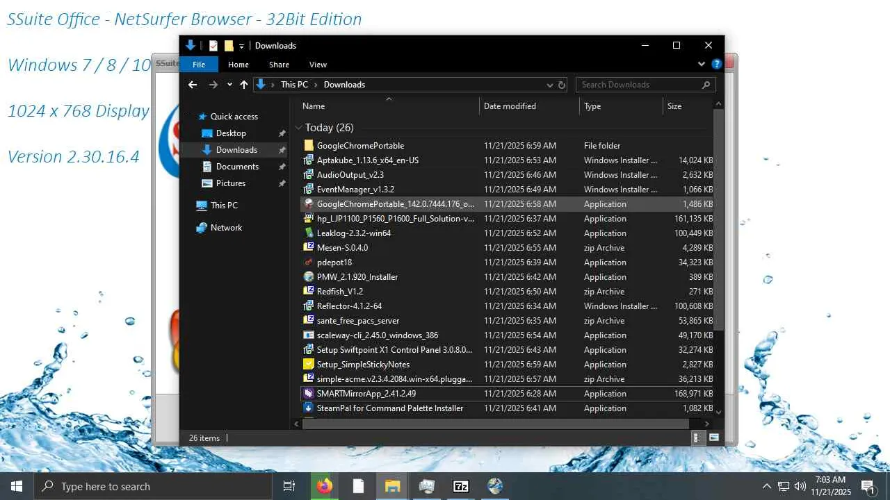Click the Properties icon in the Explorer title bar
The height and width of the screenshot is (500, 890).
pos(213,46)
